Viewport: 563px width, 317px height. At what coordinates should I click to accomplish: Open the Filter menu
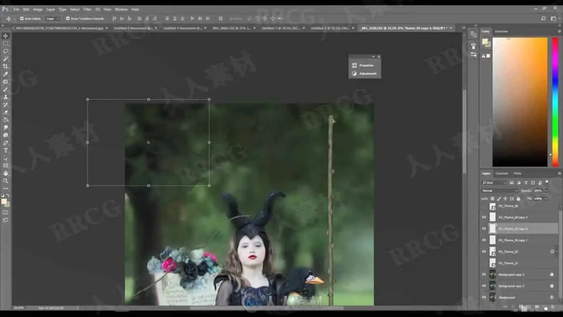coord(87,9)
